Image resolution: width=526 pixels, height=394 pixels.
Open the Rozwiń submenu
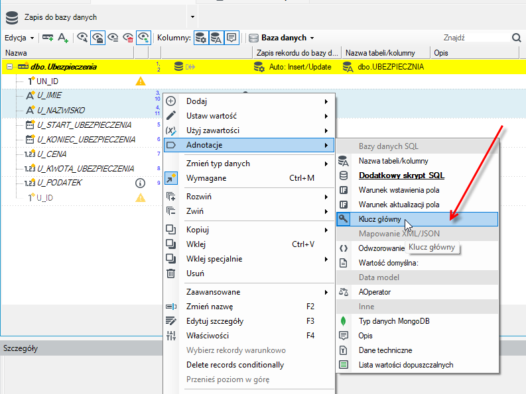coord(249,197)
